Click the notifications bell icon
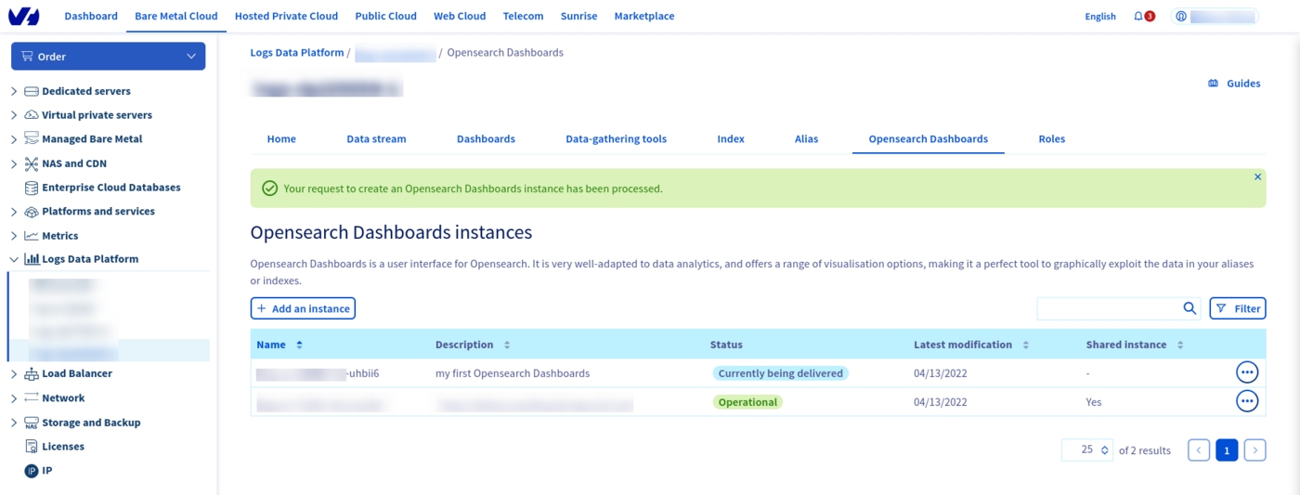 tap(1138, 16)
